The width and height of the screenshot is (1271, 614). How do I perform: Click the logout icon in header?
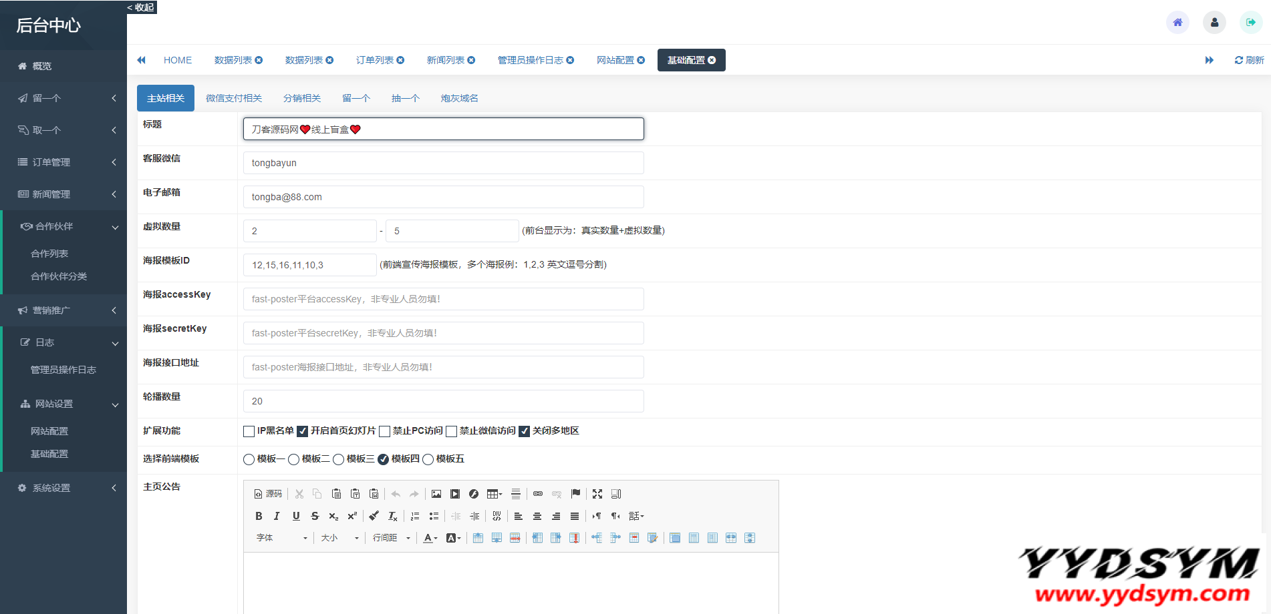click(1251, 23)
